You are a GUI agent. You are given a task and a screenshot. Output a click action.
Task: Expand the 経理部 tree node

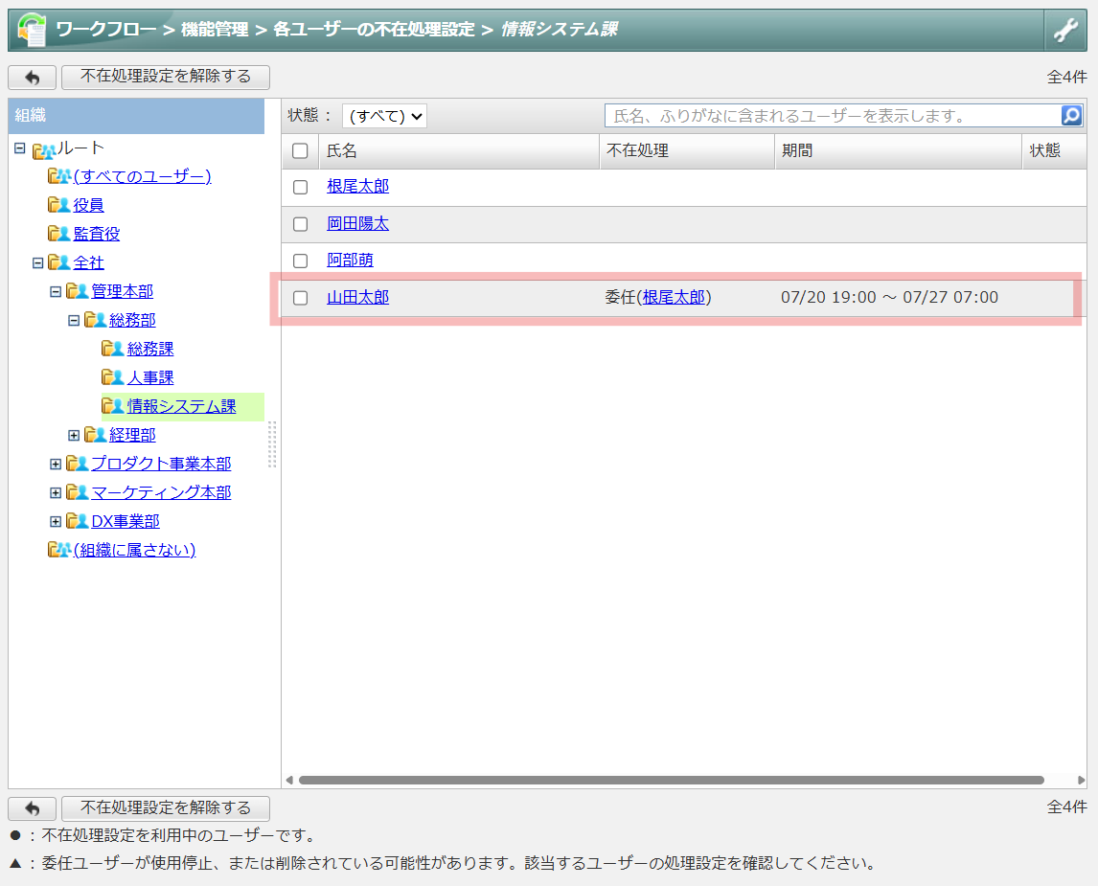click(74, 435)
